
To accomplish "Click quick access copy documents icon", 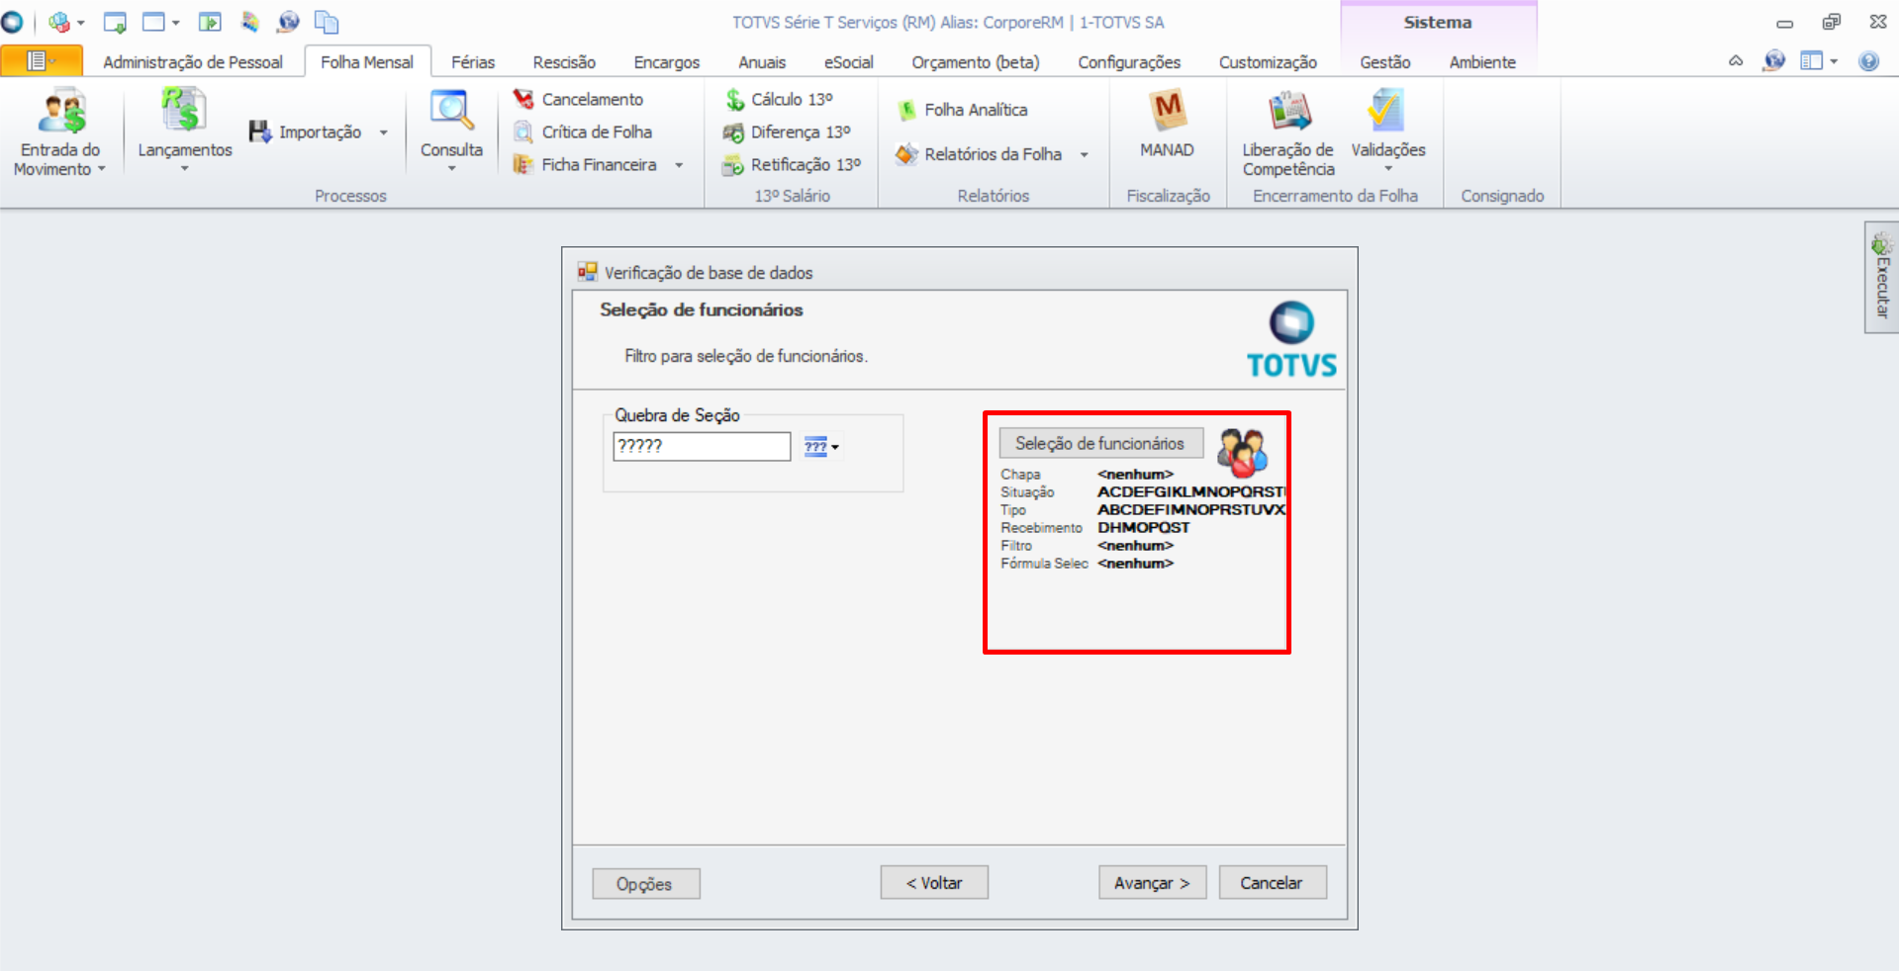I will (x=326, y=22).
